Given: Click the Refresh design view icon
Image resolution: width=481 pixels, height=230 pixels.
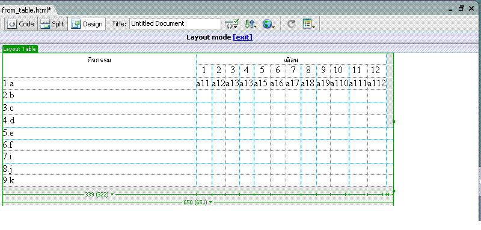Looking at the screenshot, I should 291,24.
